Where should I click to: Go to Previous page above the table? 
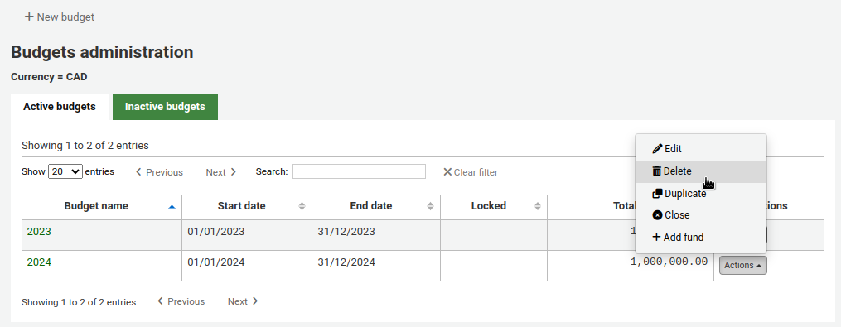[x=159, y=172]
